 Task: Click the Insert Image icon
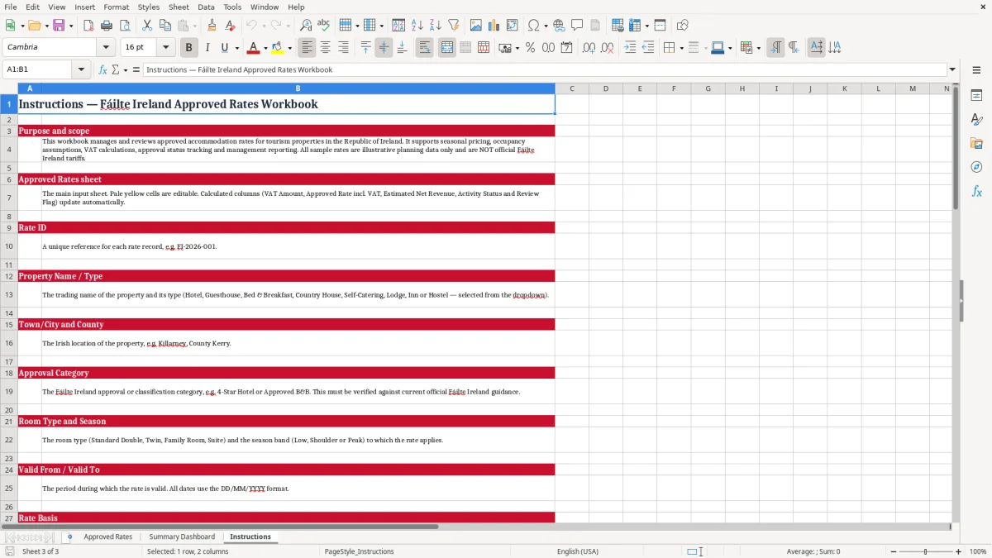[x=476, y=26]
